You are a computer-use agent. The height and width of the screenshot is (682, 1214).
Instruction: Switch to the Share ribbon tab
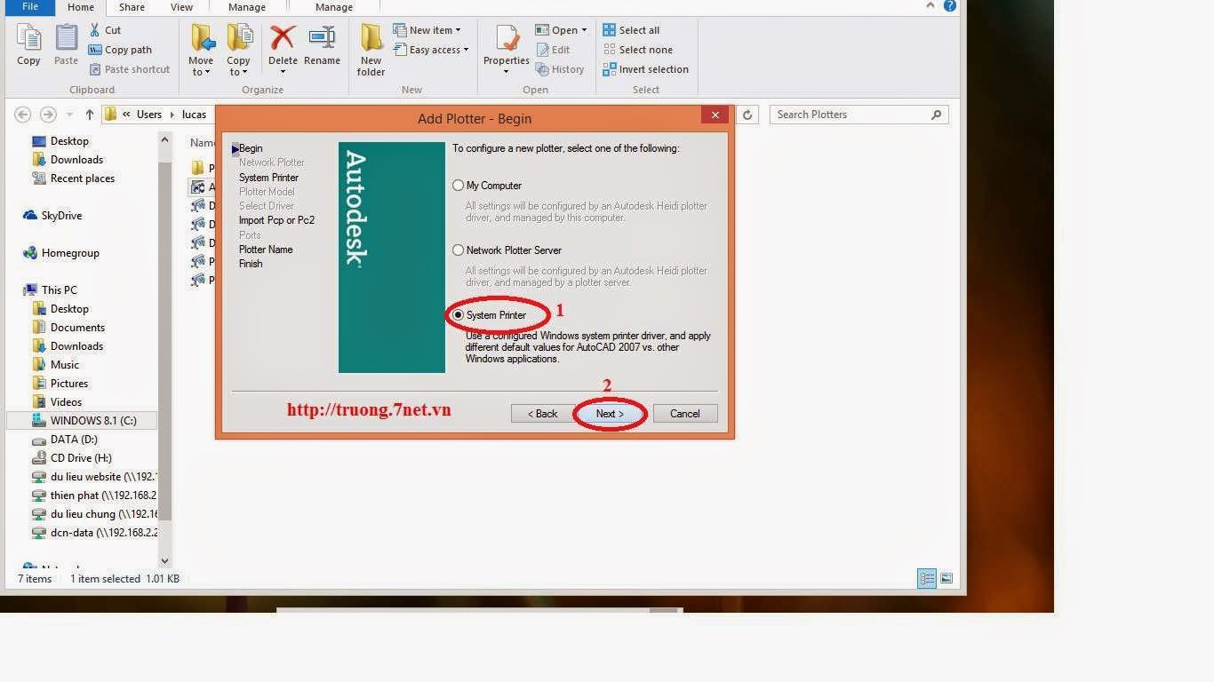pos(132,7)
